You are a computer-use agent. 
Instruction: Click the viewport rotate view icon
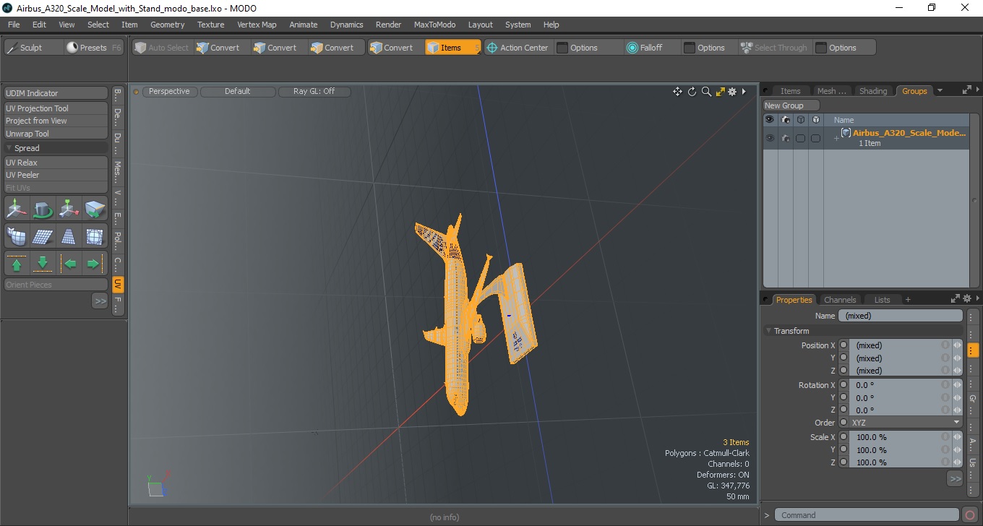(x=692, y=92)
